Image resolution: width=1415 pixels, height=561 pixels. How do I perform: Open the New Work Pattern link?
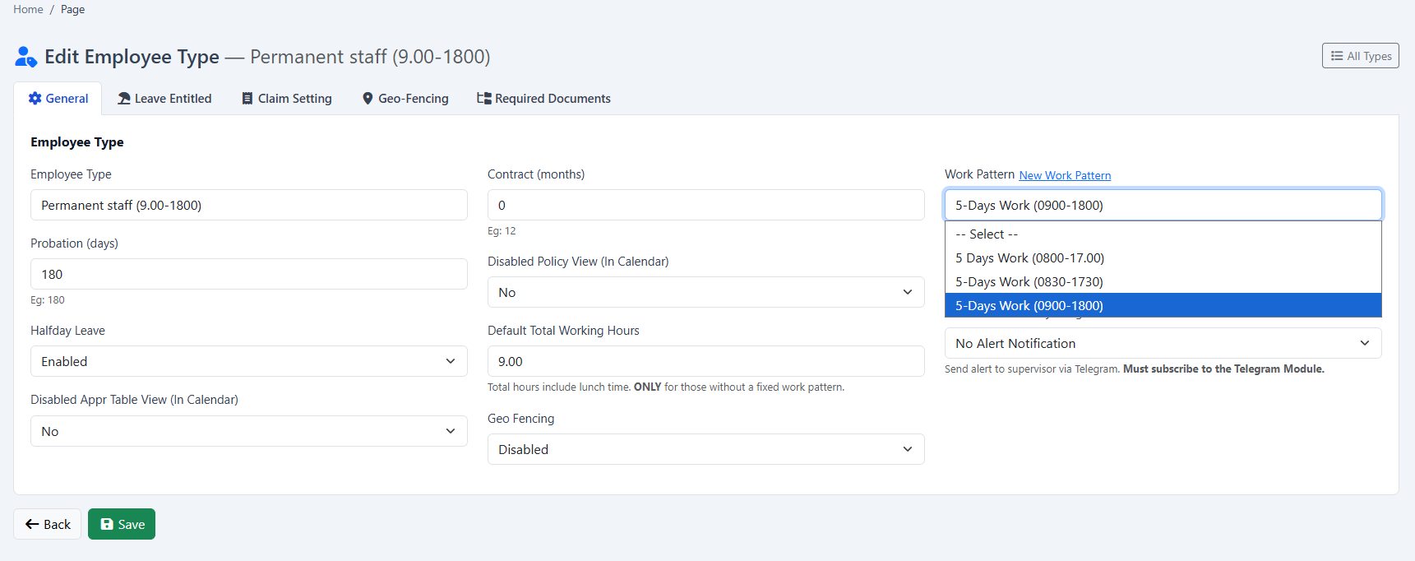click(x=1065, y=175)
